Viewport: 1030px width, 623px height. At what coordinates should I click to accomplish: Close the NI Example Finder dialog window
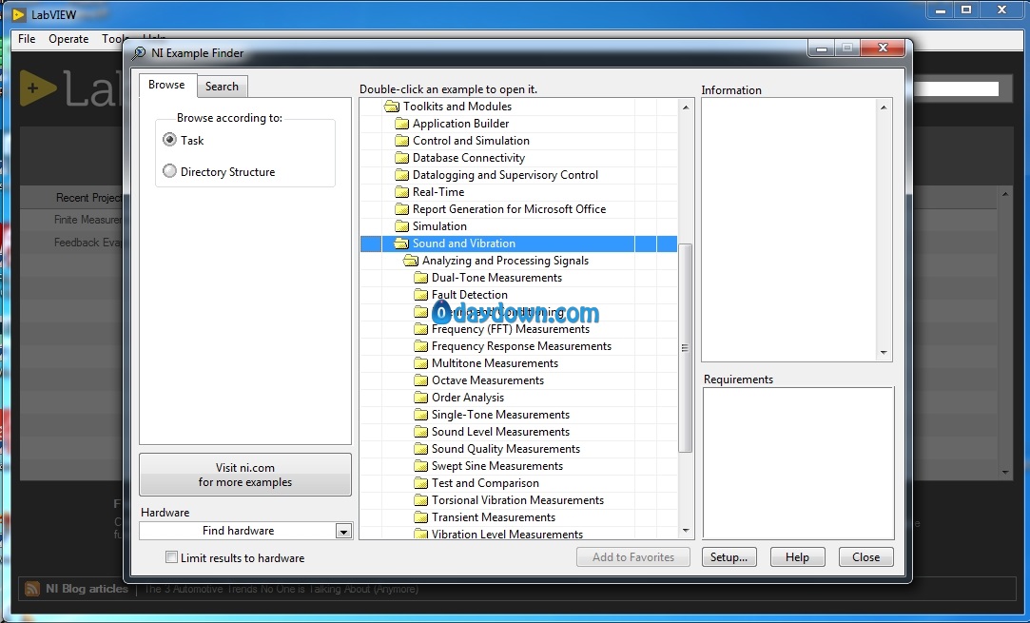[883, 48]
